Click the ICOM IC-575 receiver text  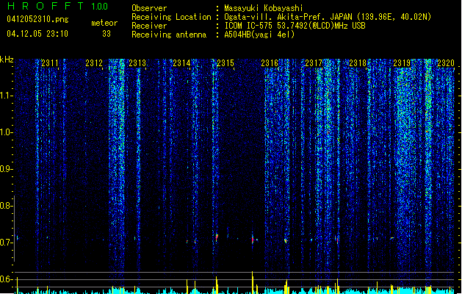coord(295,26)
